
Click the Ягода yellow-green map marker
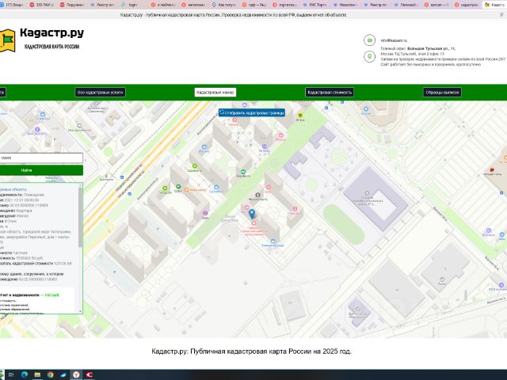[300, 115]
